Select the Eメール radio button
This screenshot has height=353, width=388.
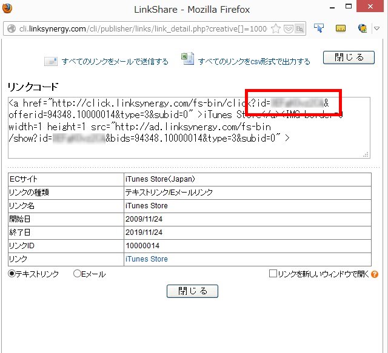77,274
